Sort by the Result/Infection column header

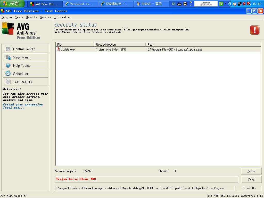pyautogui.click(x=120, y=44)
